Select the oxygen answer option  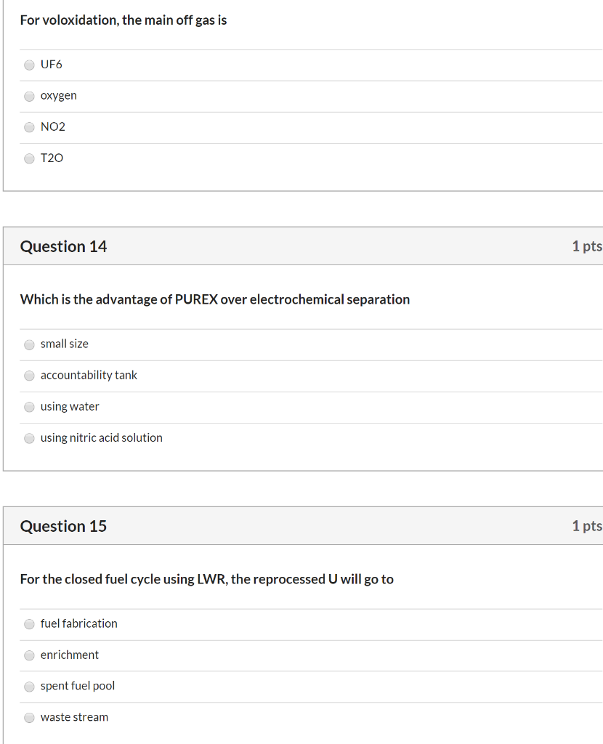(29, 96)
